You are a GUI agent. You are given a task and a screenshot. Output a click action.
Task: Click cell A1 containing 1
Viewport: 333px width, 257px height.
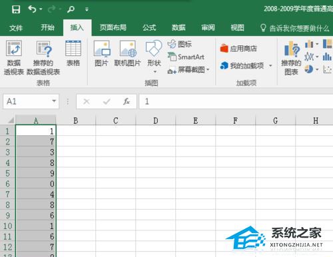(36, 131)
